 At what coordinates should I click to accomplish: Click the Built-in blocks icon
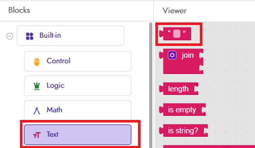click(30, 36)
